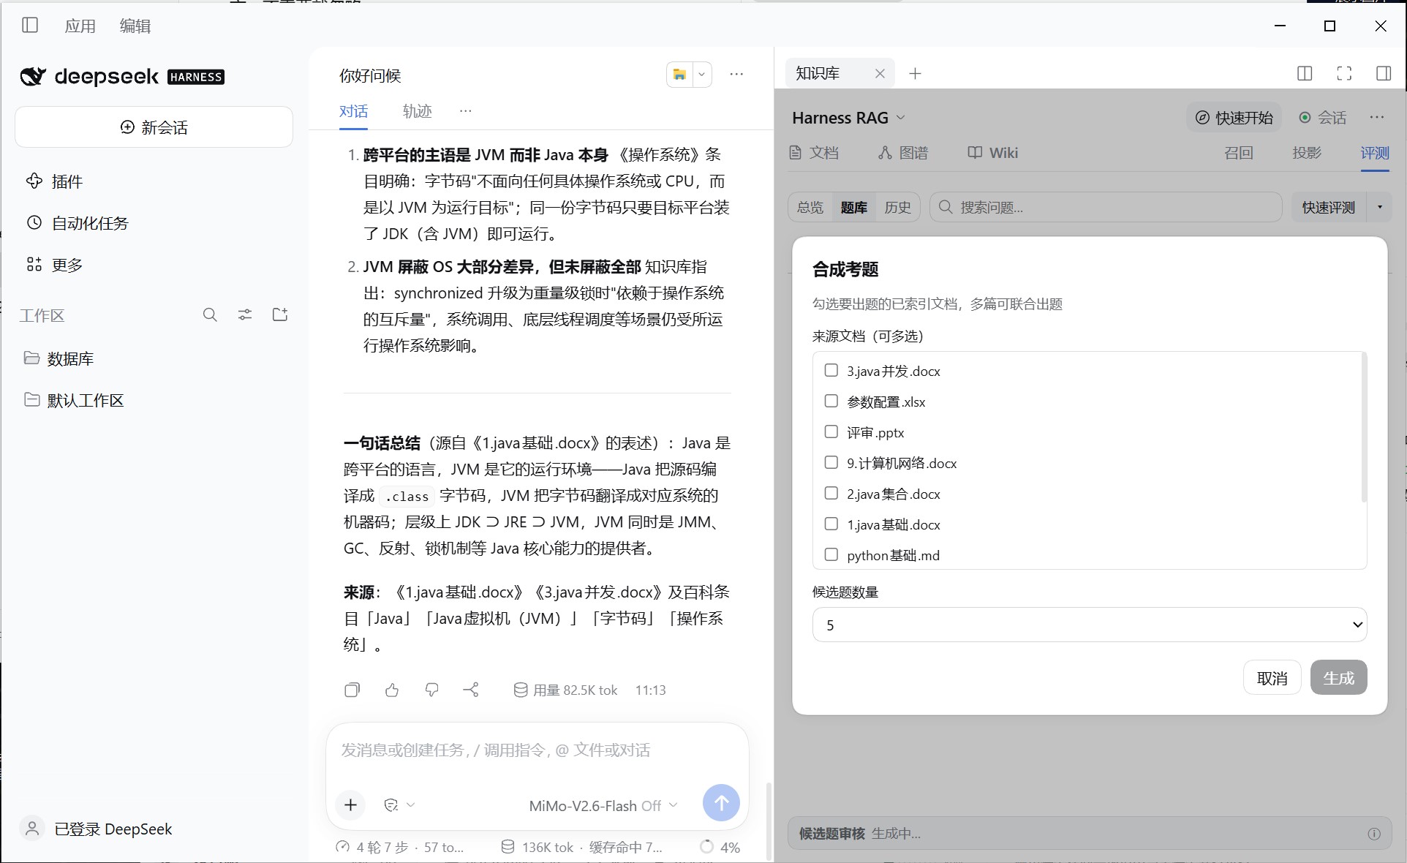Open the 应用 menu
1407x863 pixels.
(x=80, y=26)
